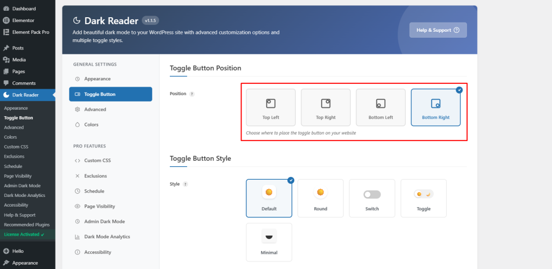Click the Admin Dark Mode clock icon
Image resolution: width=552 pixels, height=269 pixels.
[78, 222]
